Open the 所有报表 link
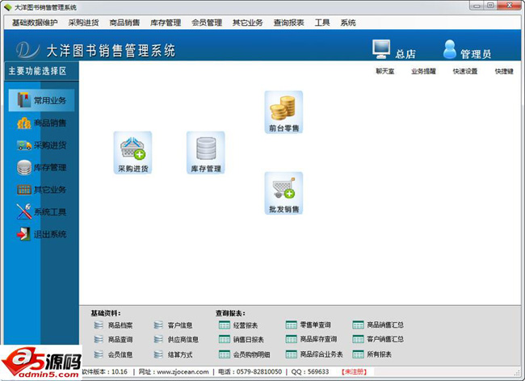This screenshot has width=525, height=381. [372, 354]
